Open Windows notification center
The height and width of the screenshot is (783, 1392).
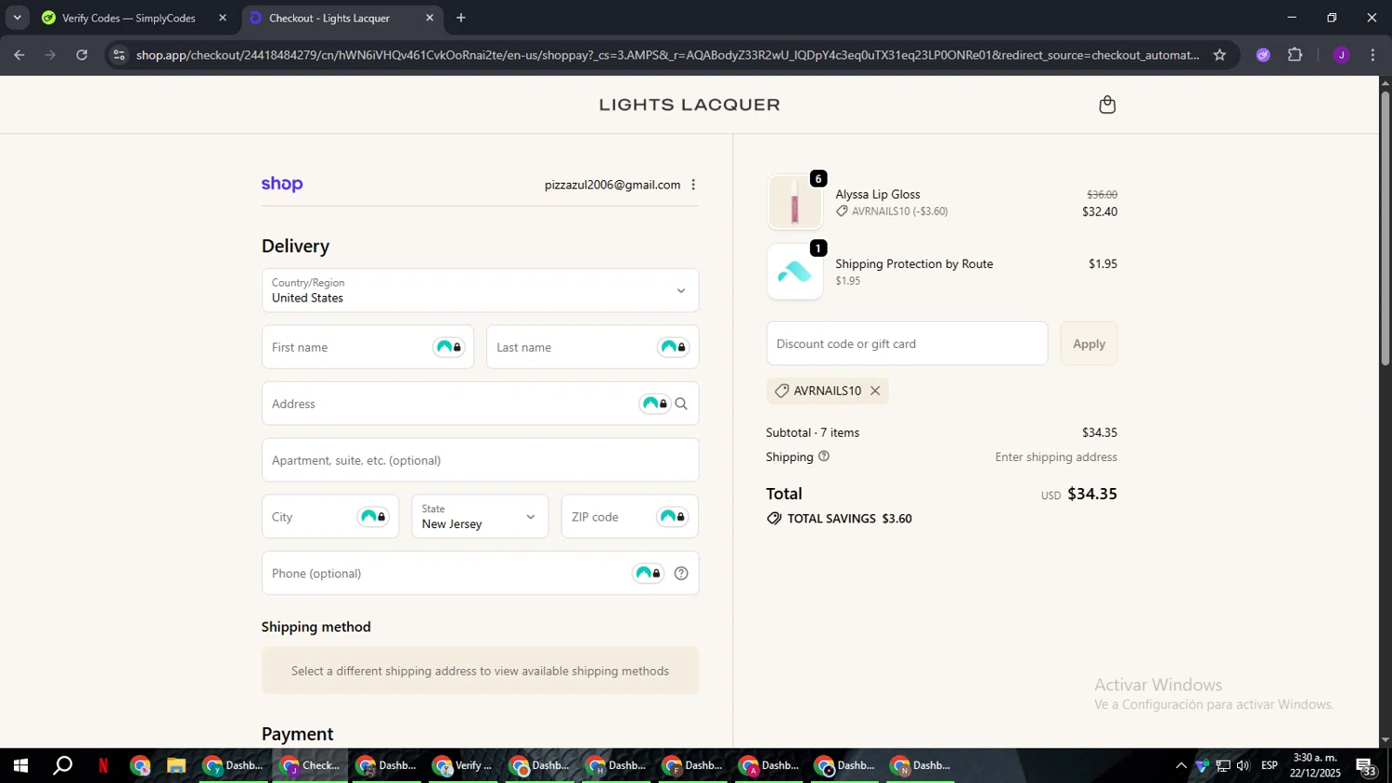[1366, 766]
